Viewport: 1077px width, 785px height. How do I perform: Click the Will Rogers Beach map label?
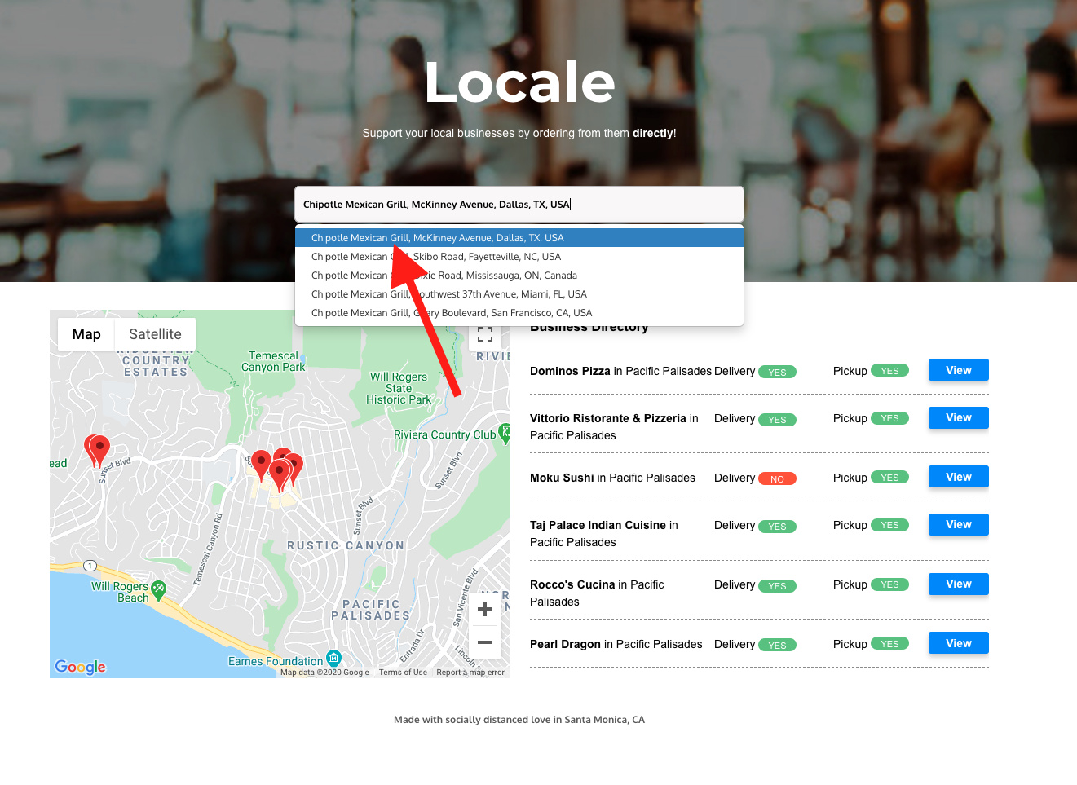tap(120, 592)
